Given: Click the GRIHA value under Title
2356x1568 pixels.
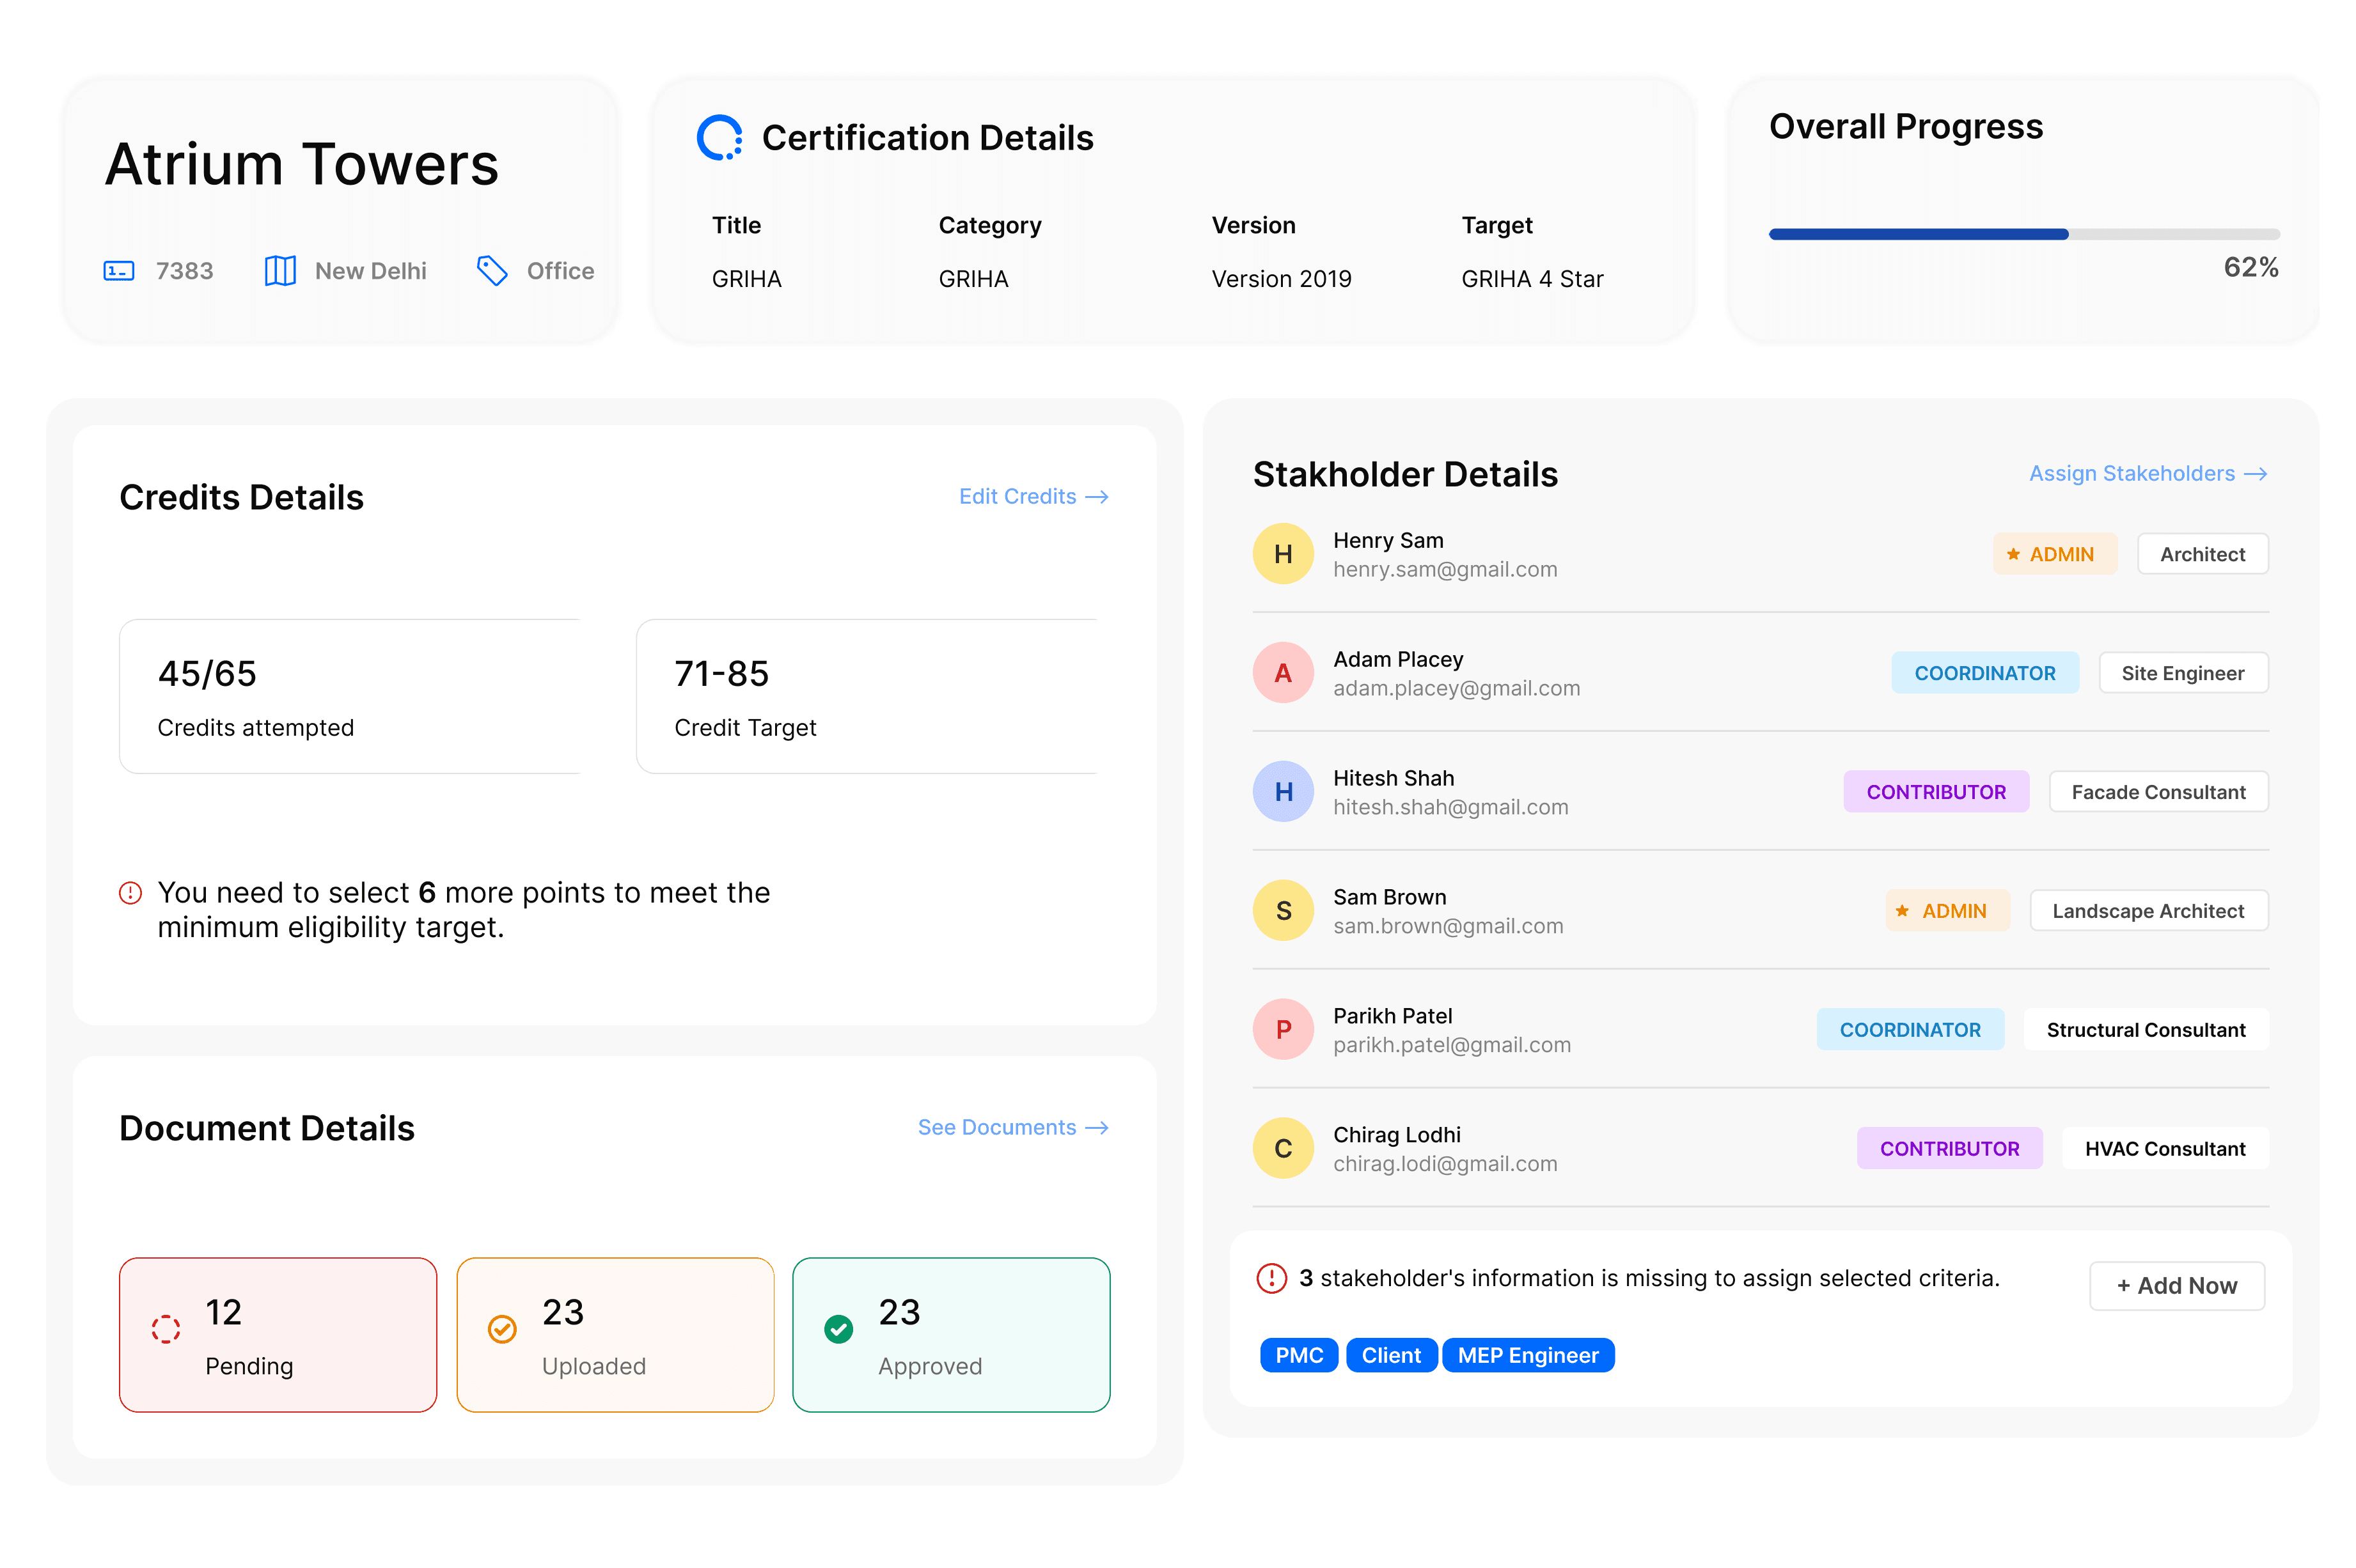Looking at the screenshot, I should click(746, 279).
